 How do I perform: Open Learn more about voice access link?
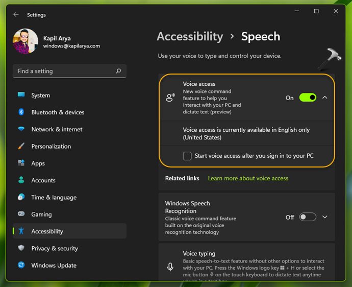click(248, 178)
